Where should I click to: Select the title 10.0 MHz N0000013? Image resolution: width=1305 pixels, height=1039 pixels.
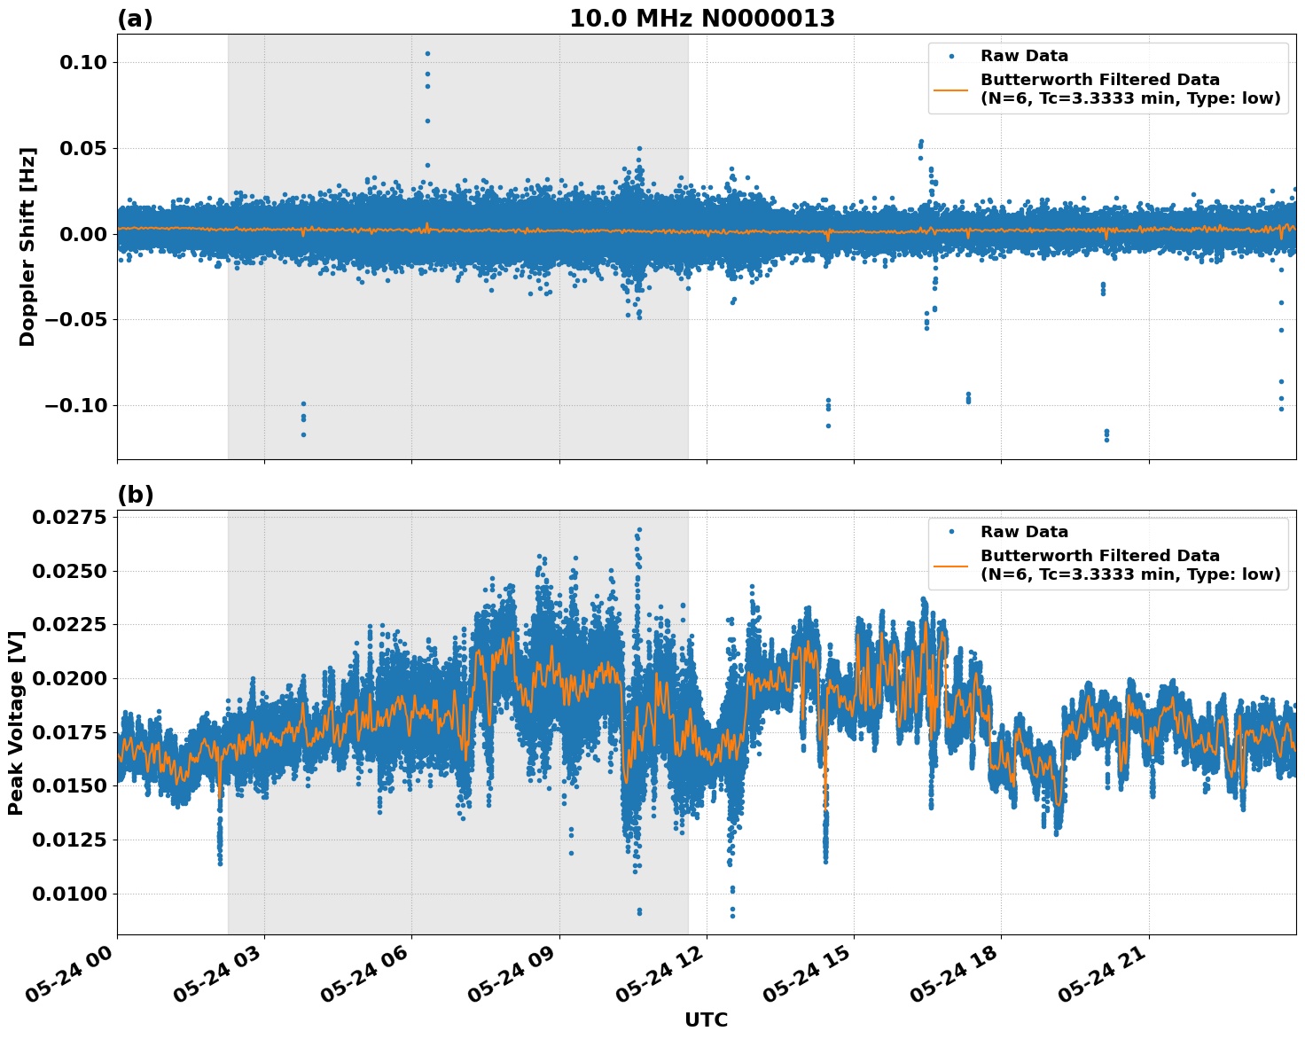pyautogui.click(x=705, y=15)
